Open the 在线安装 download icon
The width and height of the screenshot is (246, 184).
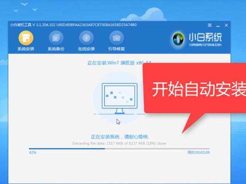86,38
